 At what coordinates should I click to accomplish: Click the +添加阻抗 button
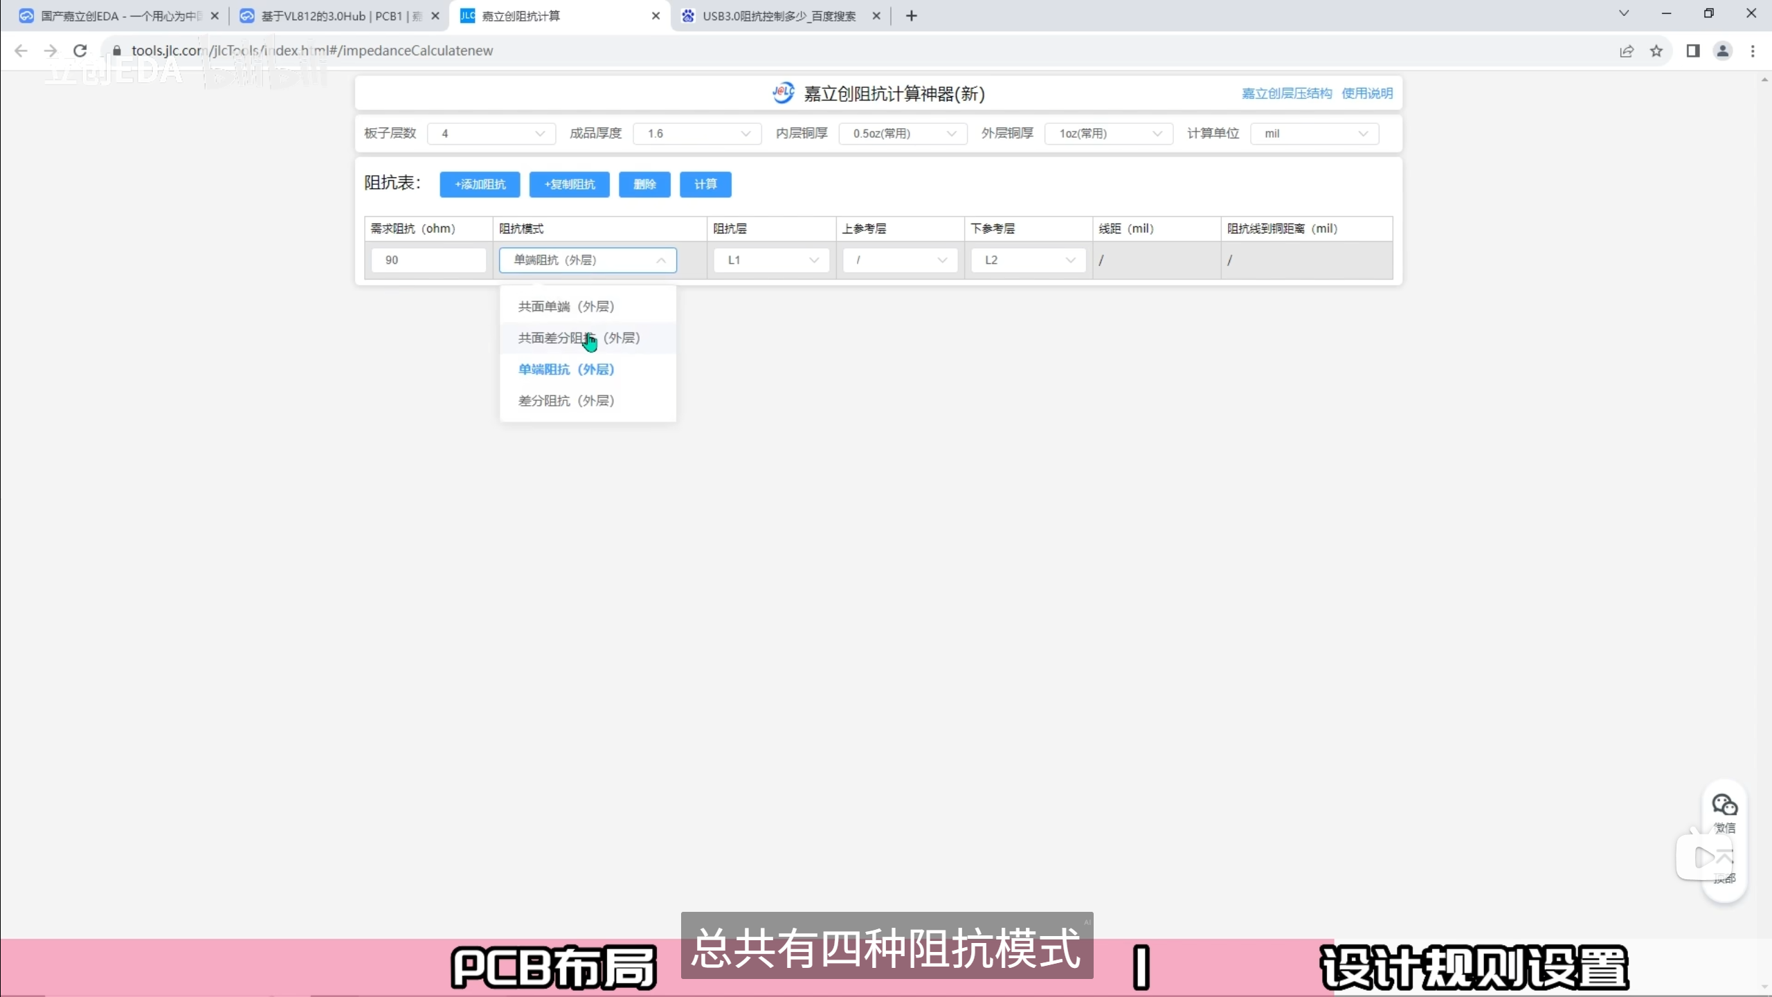tap(480, 184)
